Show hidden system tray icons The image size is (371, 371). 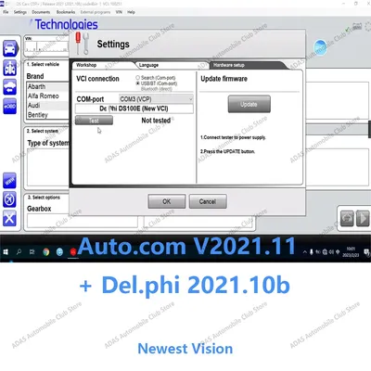tap(305, 252)
